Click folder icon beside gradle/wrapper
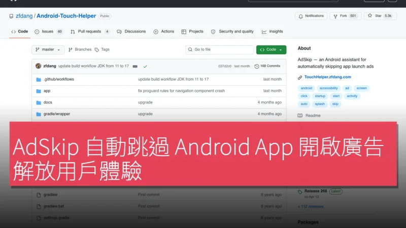406x228 pixels. [39, 114]
